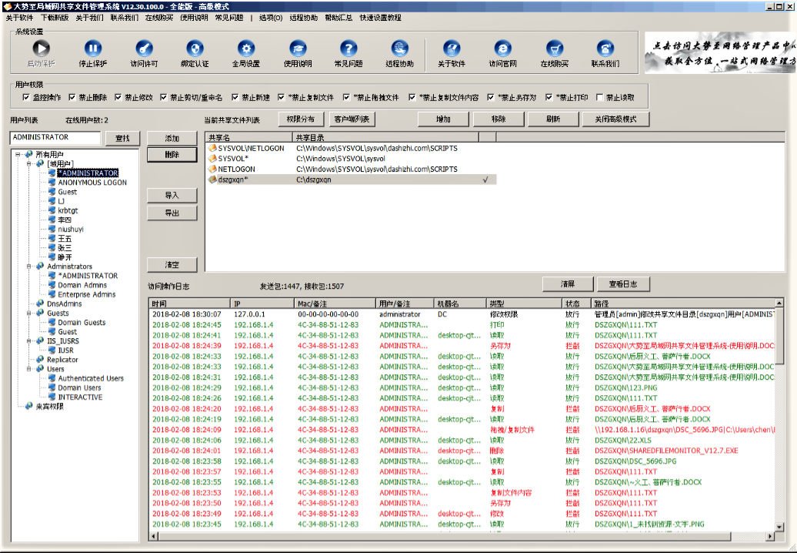This screenshot has width=797, height=553.
Task: Collapse the Guests group in user tree
Action: click(x=29, y=313)
